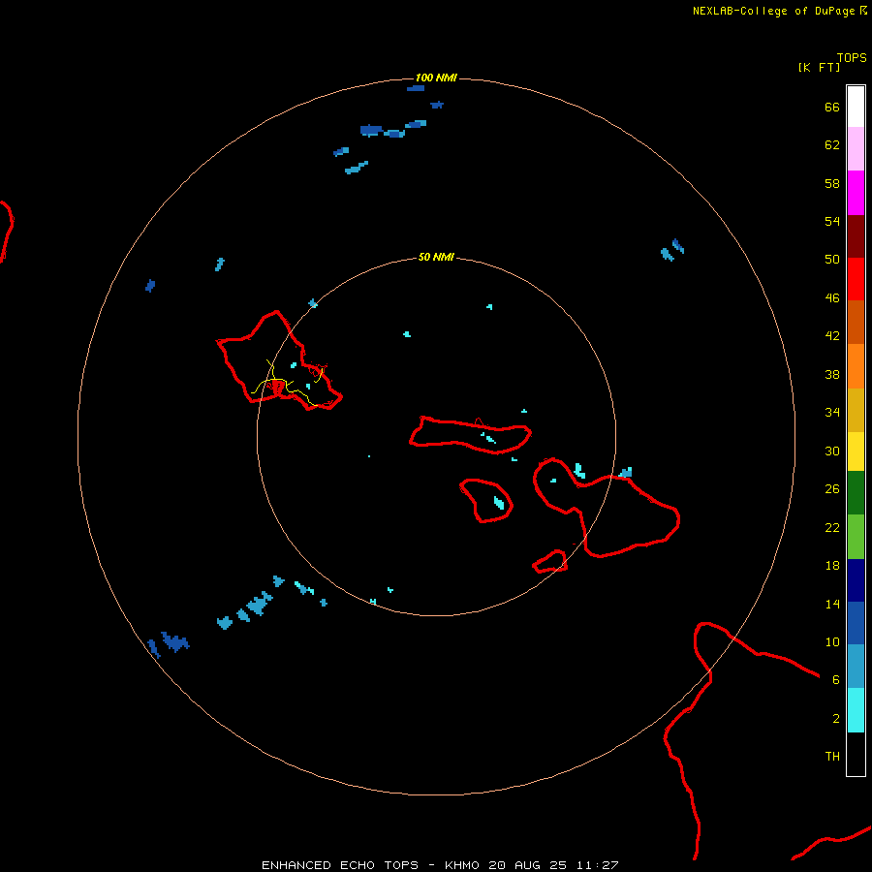Select the black TH threshold swatch

coord(856,754)
